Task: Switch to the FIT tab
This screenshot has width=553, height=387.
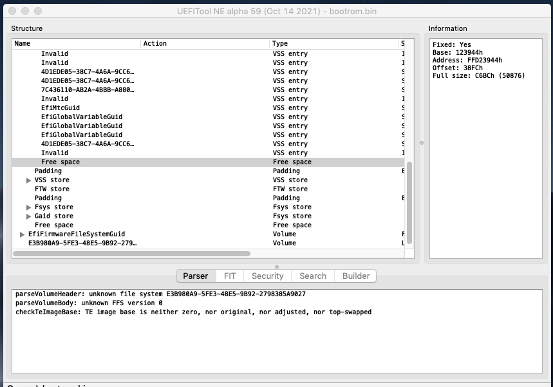Action: click(230, 276)
